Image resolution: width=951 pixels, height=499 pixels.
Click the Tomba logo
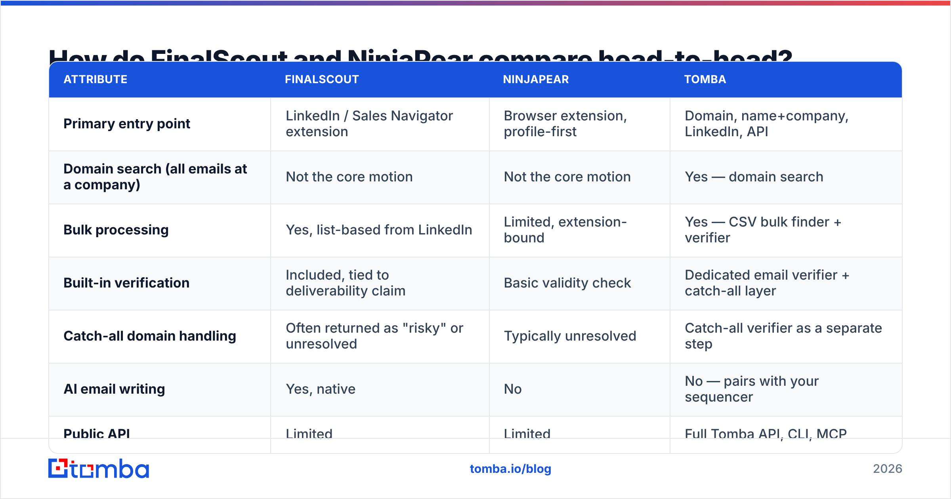click(99, 469)
